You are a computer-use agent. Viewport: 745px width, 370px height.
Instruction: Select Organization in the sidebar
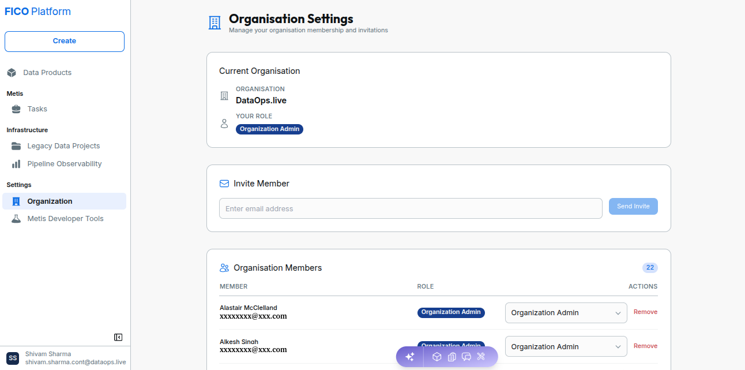click(x=65, y=201)
